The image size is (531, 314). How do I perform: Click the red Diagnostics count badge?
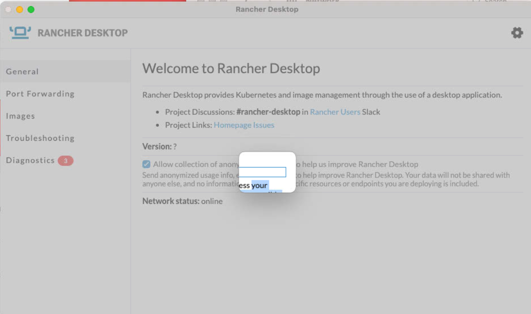point(67,160)
